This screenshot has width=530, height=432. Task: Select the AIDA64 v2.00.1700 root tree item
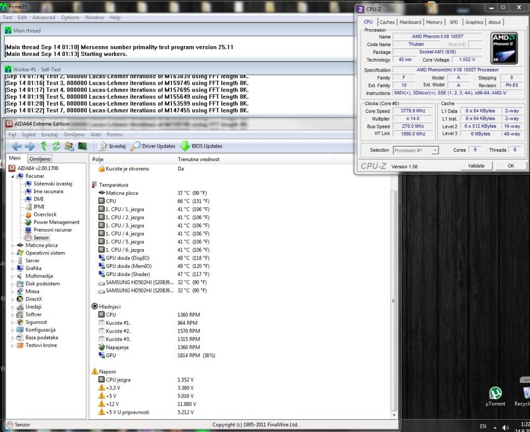(x=34, y=168)
